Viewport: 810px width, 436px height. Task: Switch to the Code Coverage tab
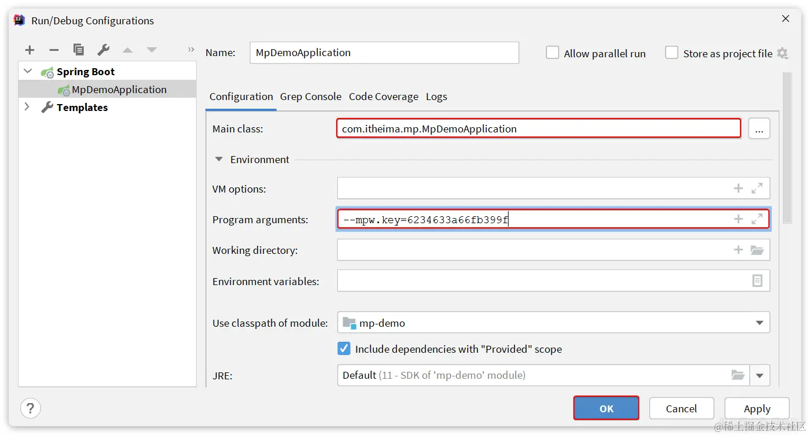pyautogui.click(x=384, y=97)
